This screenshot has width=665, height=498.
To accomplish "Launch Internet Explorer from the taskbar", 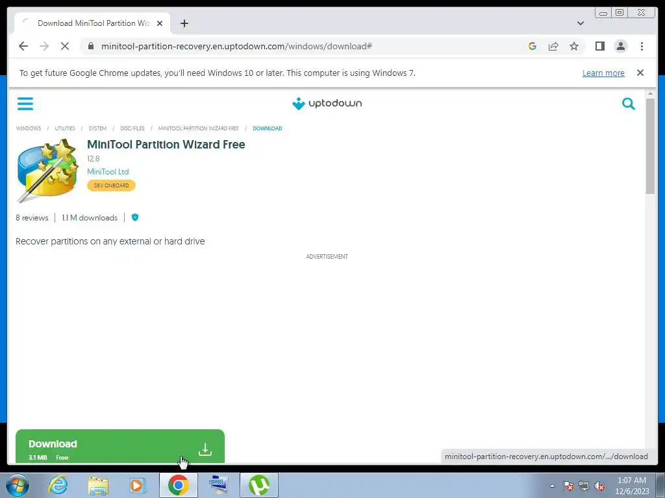I will point(58,485).
